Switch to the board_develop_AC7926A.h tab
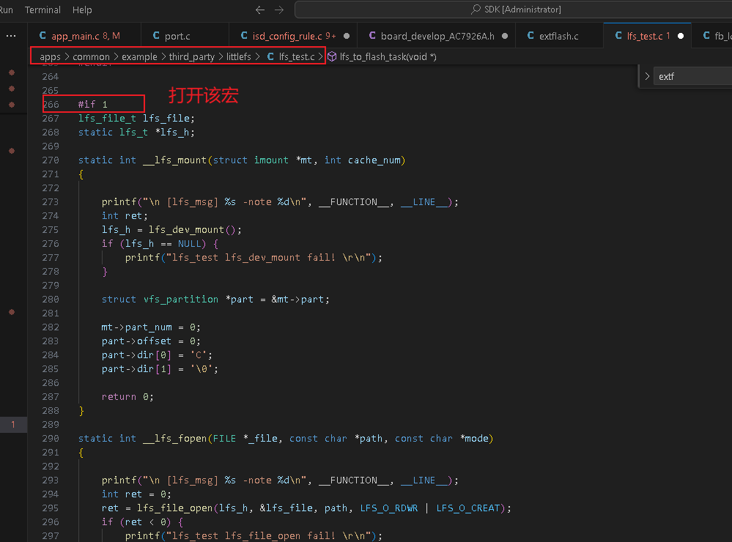This screenshot has height=542, width=732. click(x=437, y=36)
